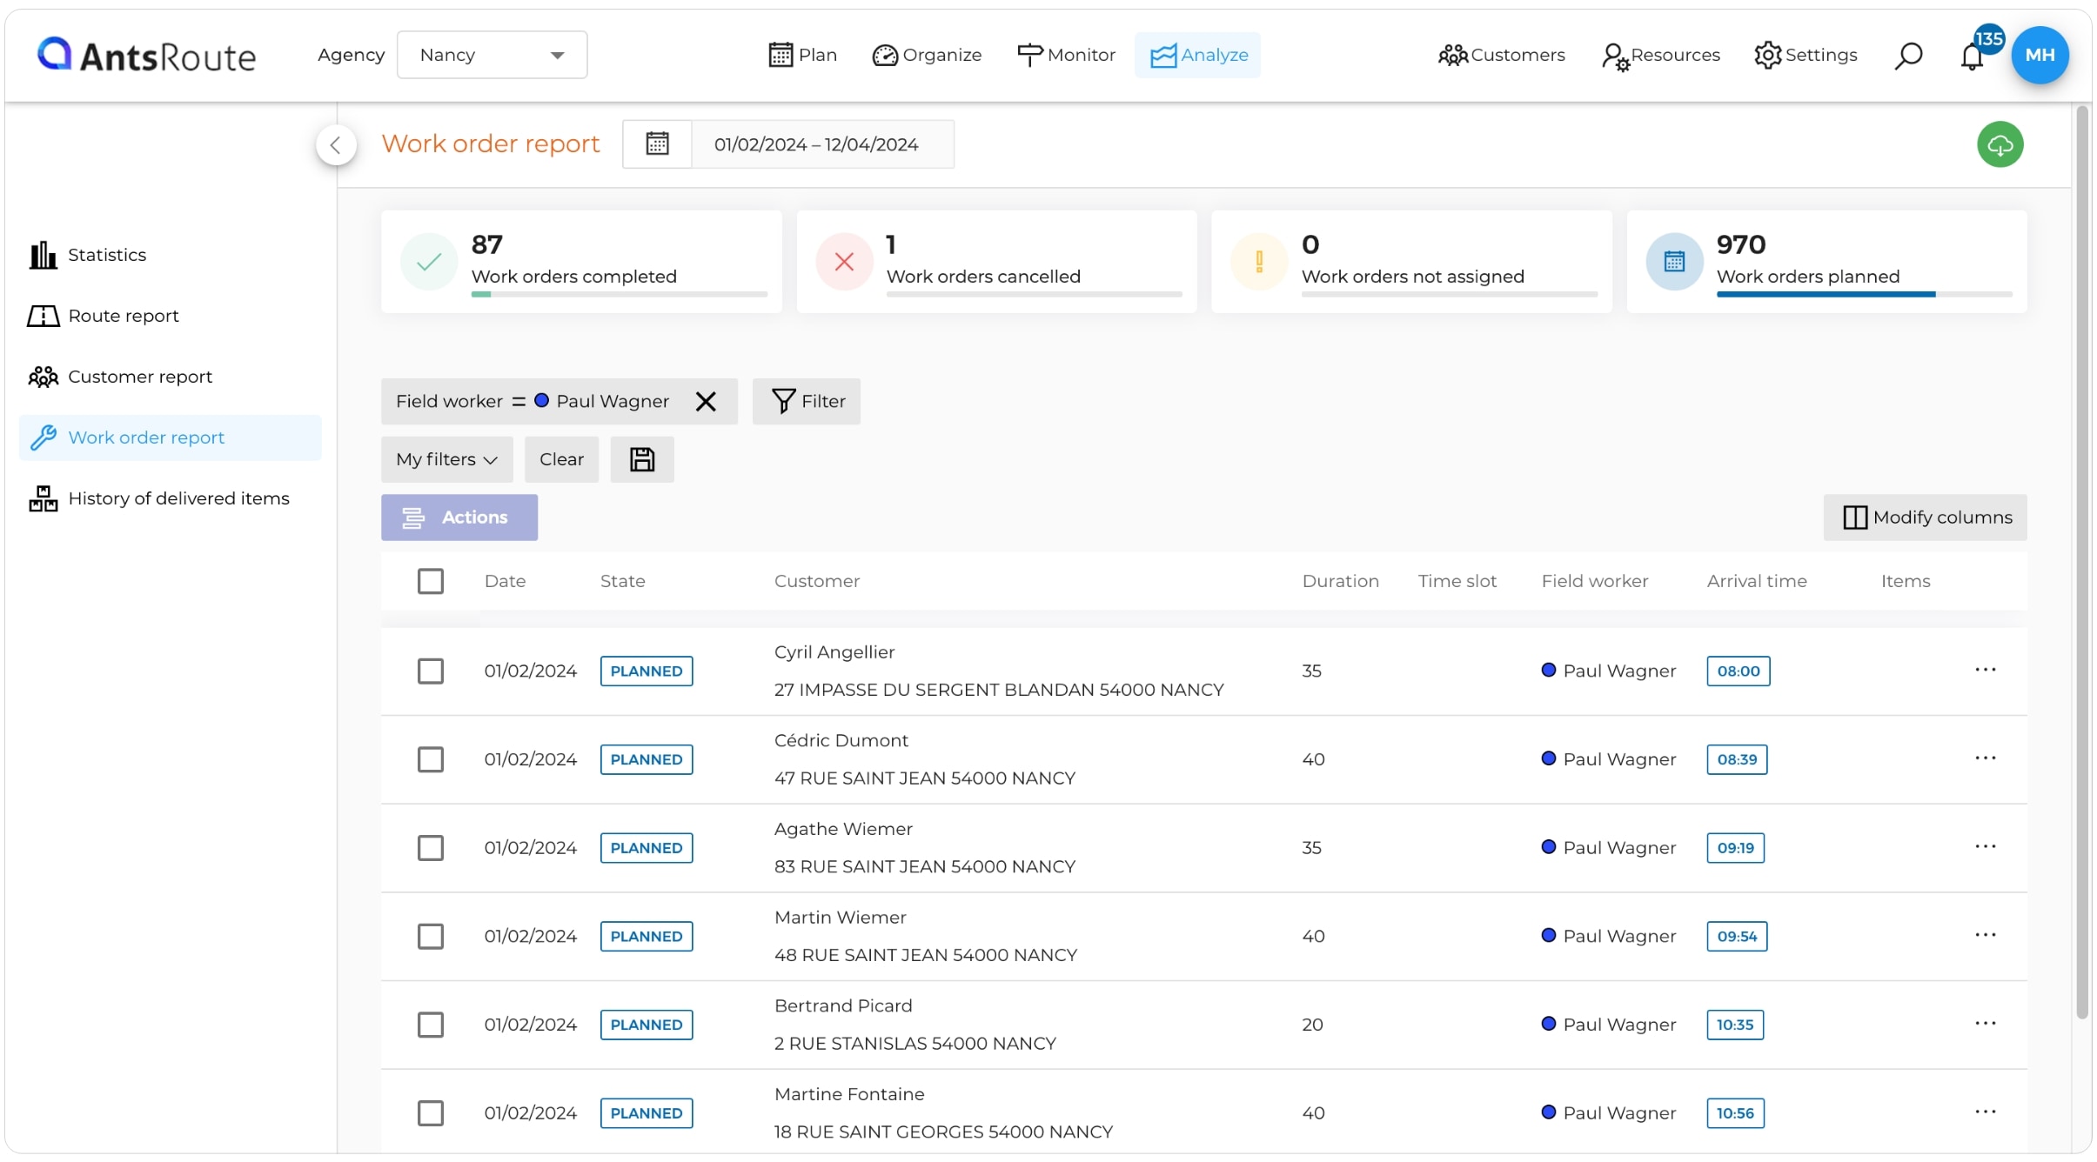This screenshot has height=1162, width=2097.
Task: Select the Cyril Angellier row checkbox
Action: 430,671
